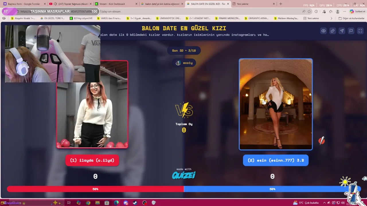Screen dimensions: 367x206
Task: Open the 'ÜMRANİYE ARMA...' bookmark
Action: click(x=257, y=18)
